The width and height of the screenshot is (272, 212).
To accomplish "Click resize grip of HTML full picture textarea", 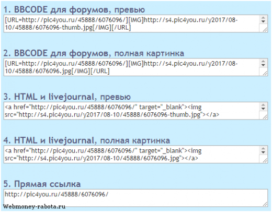I will [265, 160].
